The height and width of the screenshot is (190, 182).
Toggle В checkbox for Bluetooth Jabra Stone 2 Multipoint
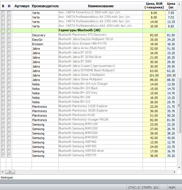[x=3, y=75]
